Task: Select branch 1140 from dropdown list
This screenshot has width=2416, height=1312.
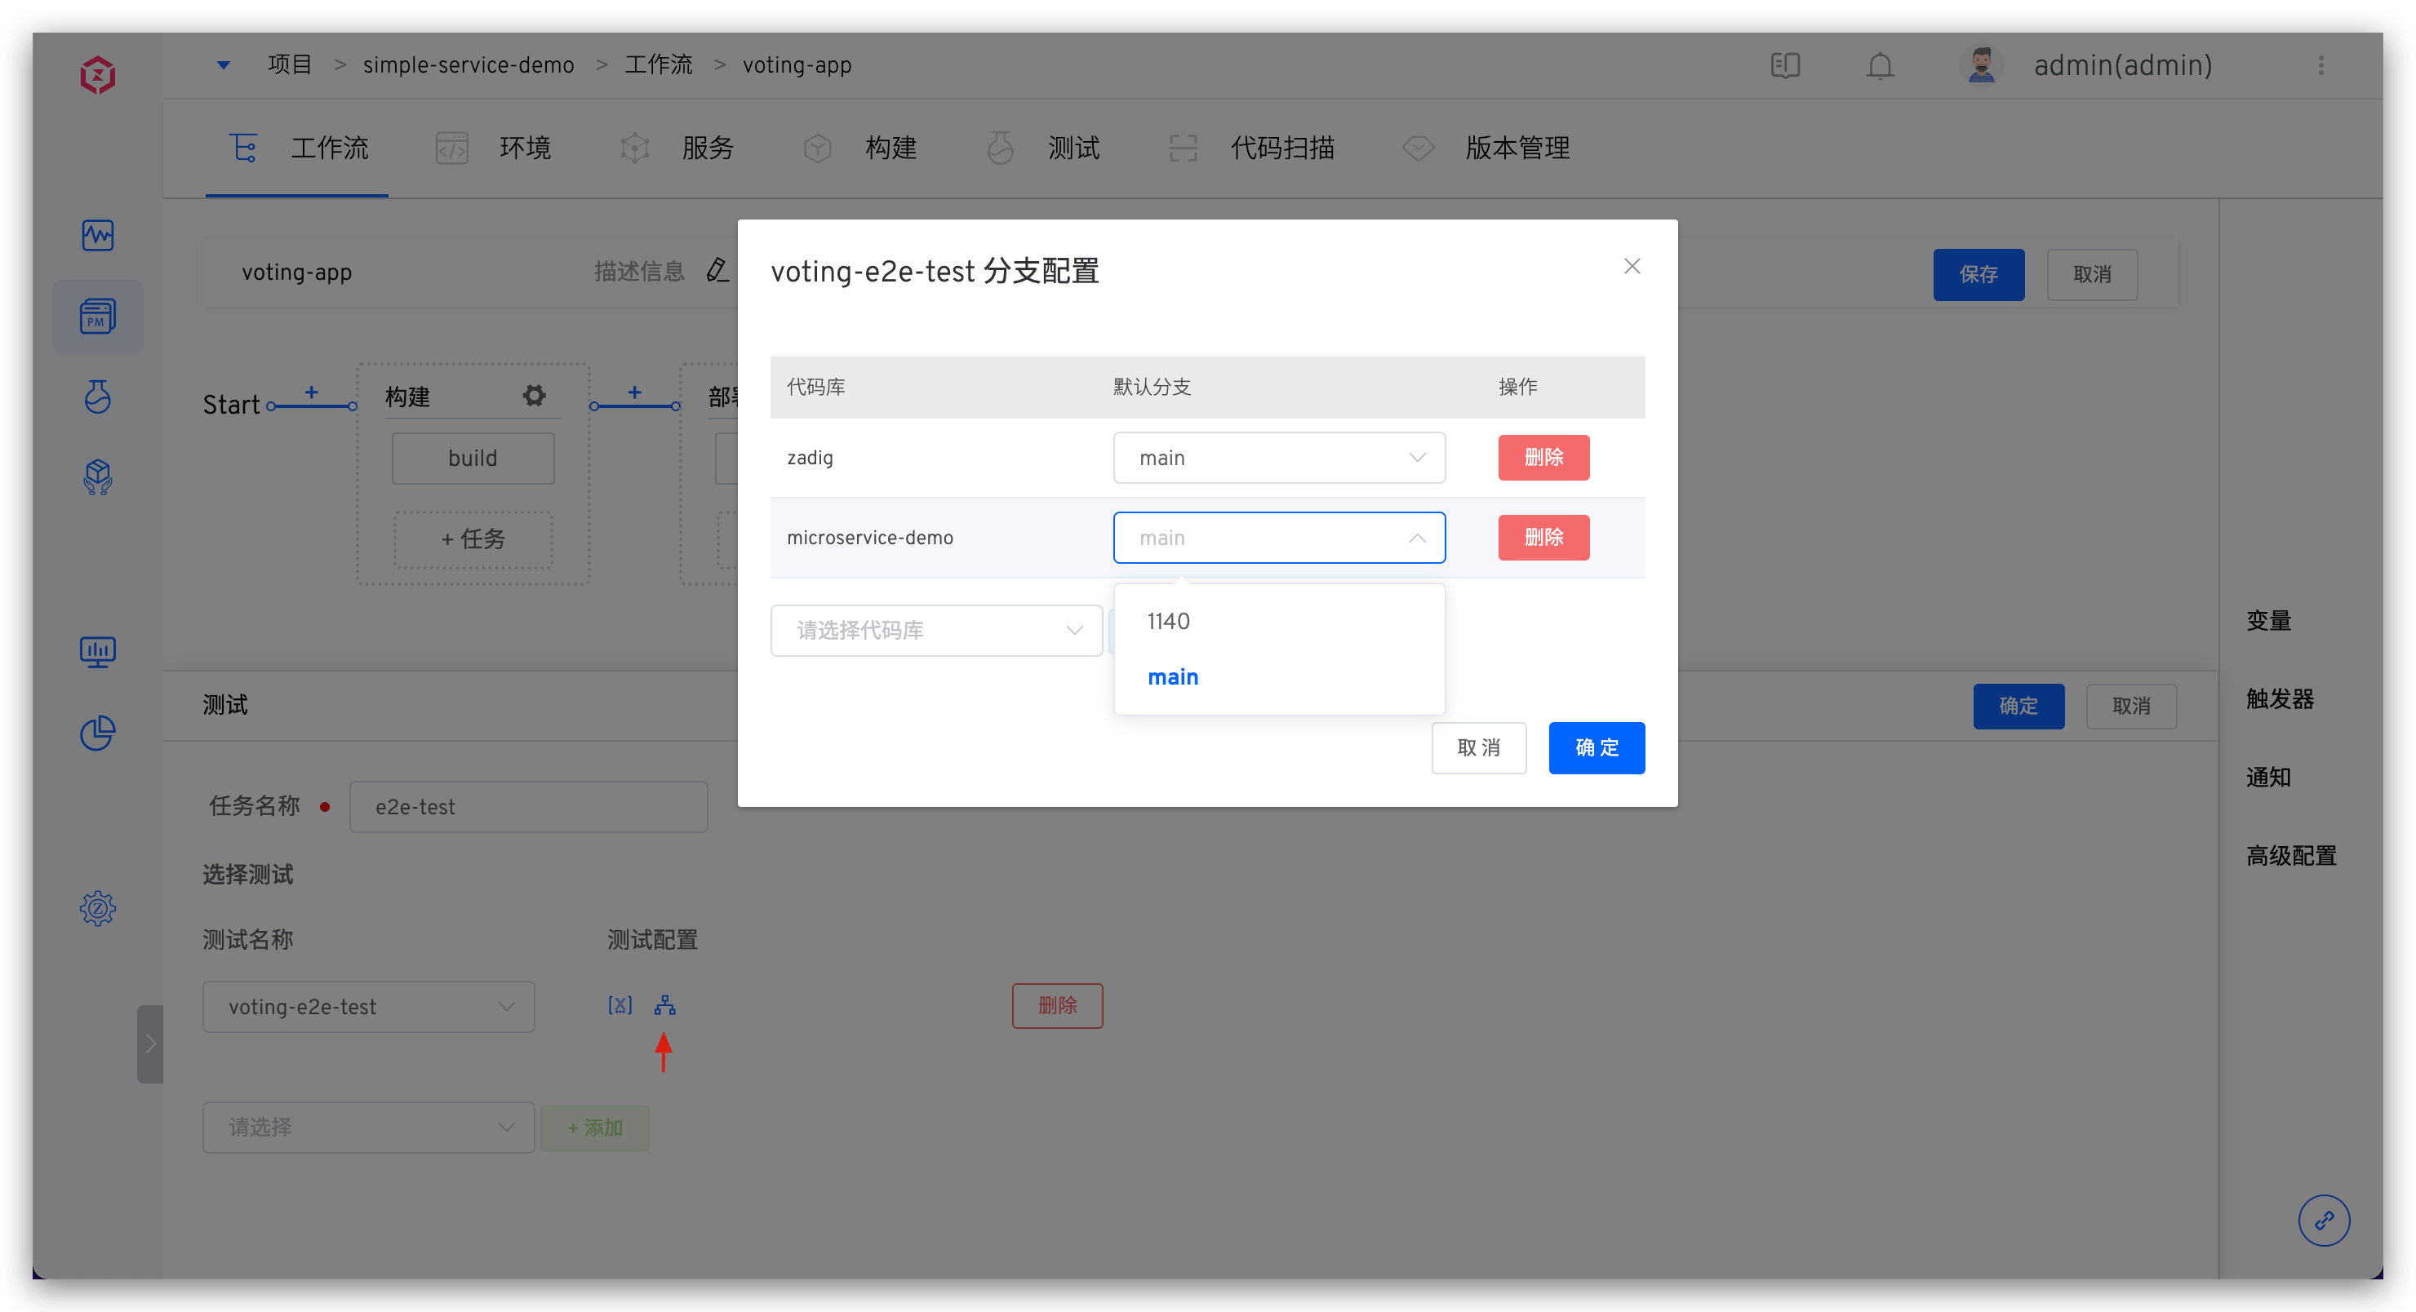Action: pos(1169,621)
